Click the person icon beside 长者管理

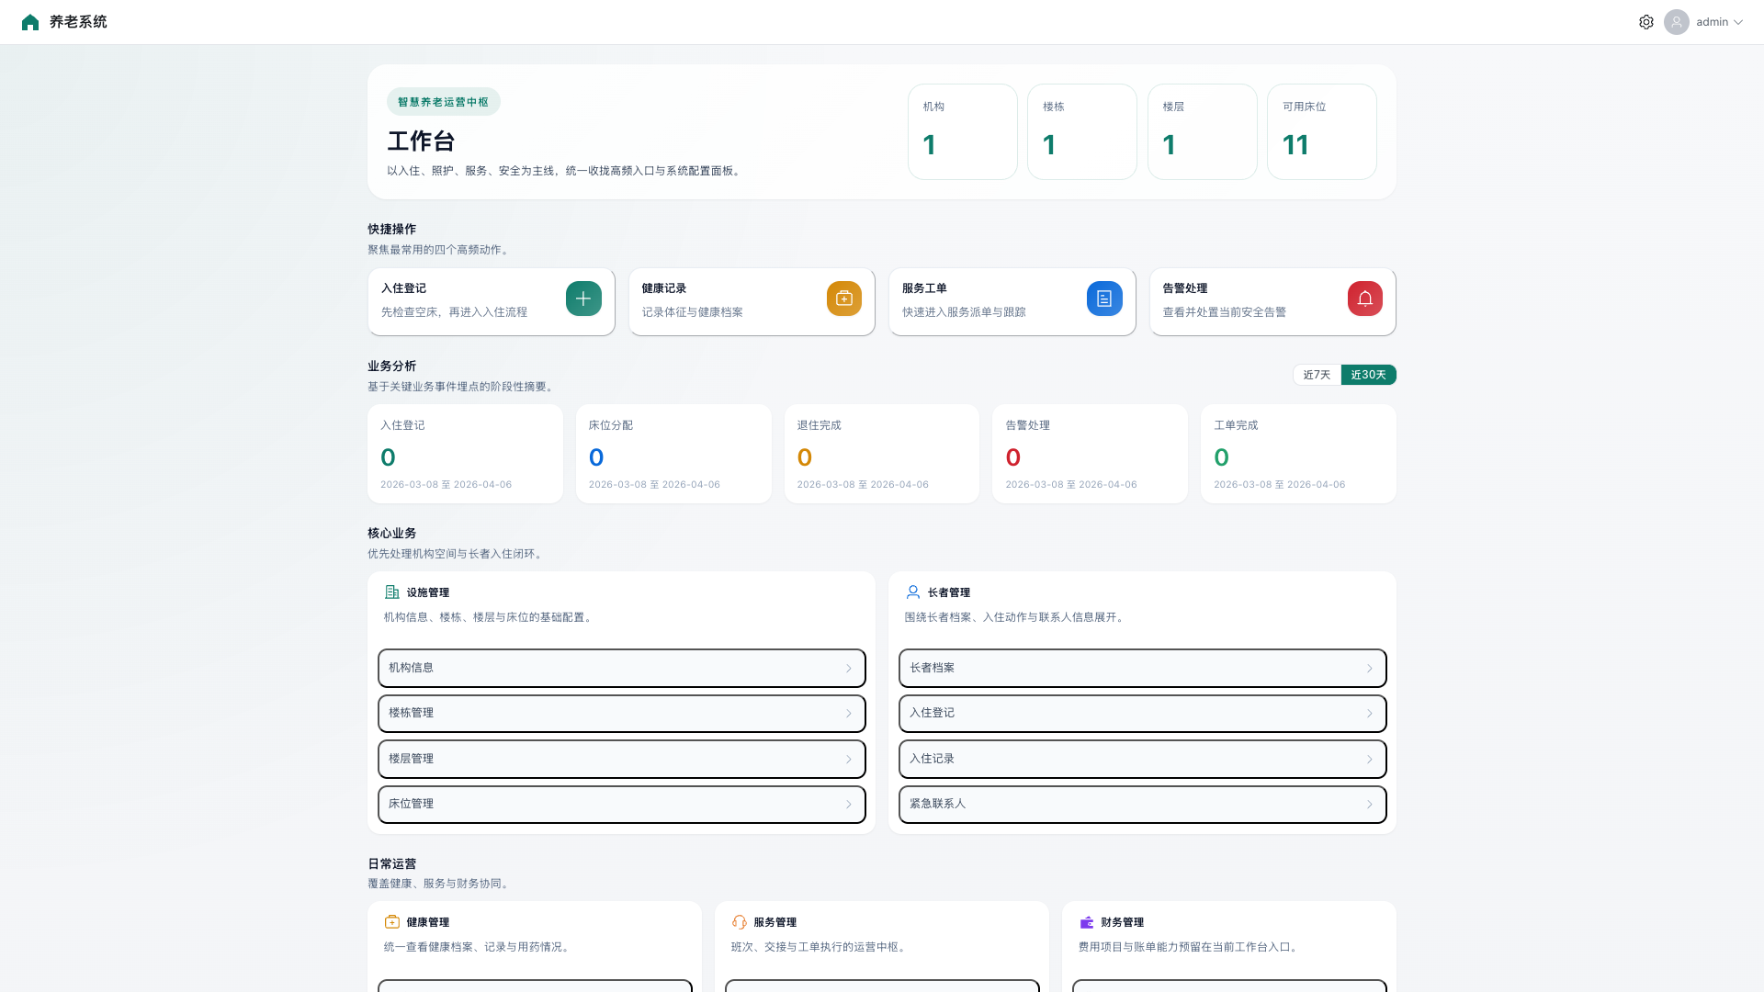click(x=912, y=592)
